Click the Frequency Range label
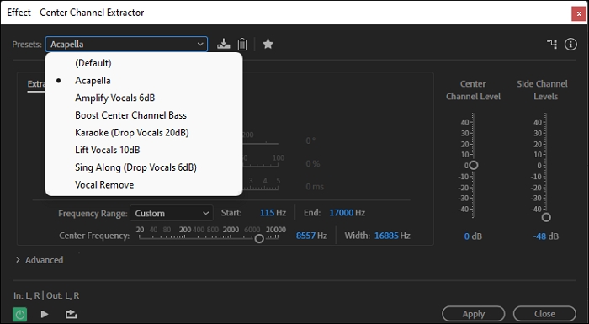 tap(93, 214)
